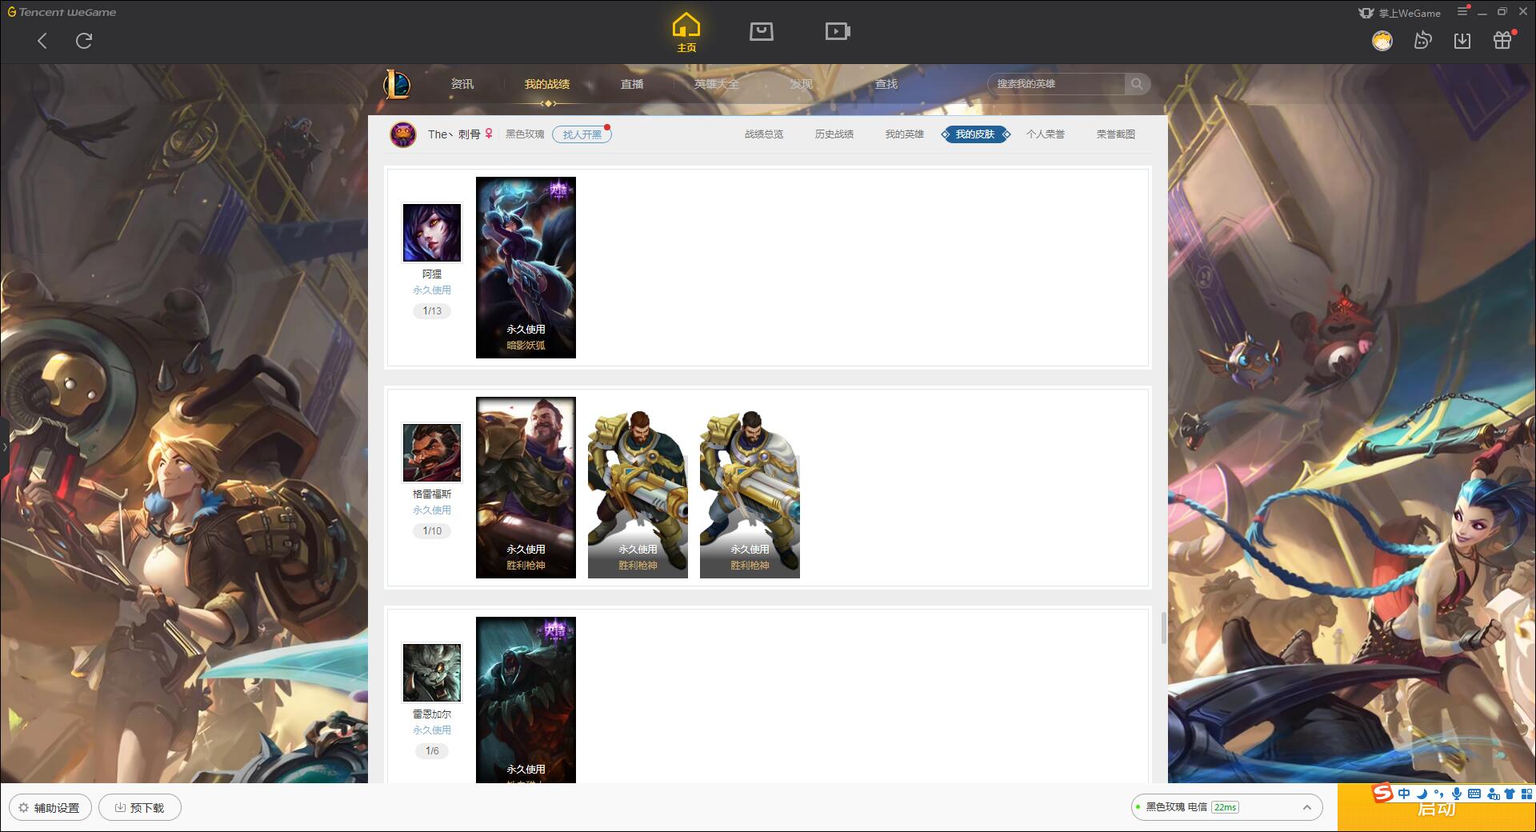1536x832 pixels.
Task: Click the Sogou user account icon
Action: pyautogui.click(x=1493, y=794)
